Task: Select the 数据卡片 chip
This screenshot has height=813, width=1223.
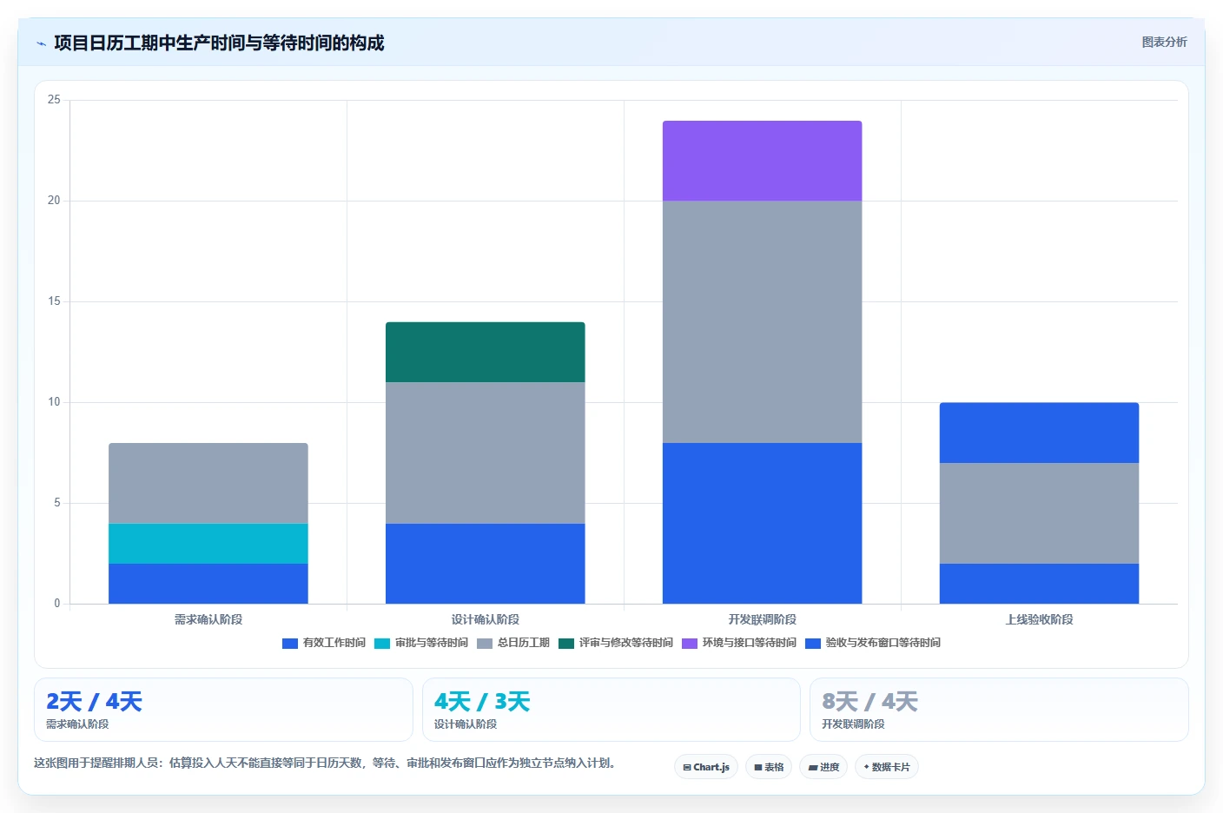Action: coord(887,767)
